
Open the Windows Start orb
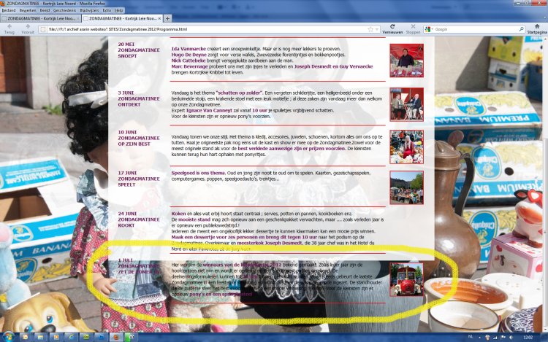click(x=8, y=337)
